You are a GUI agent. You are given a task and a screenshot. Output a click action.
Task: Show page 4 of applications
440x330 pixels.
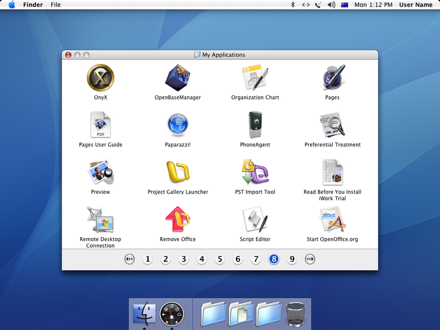tap(202, 259)
